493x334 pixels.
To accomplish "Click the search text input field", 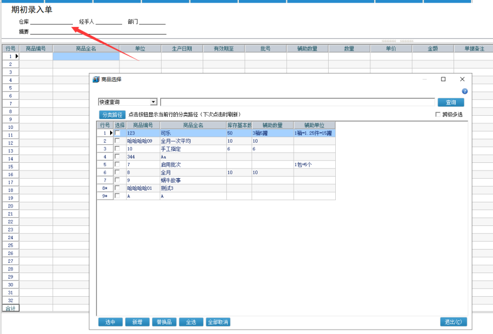I will (297, 102).
